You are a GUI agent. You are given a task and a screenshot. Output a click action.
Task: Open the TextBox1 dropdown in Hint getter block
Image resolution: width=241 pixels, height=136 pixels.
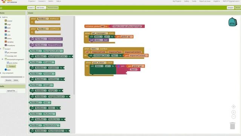pos(36,102)
